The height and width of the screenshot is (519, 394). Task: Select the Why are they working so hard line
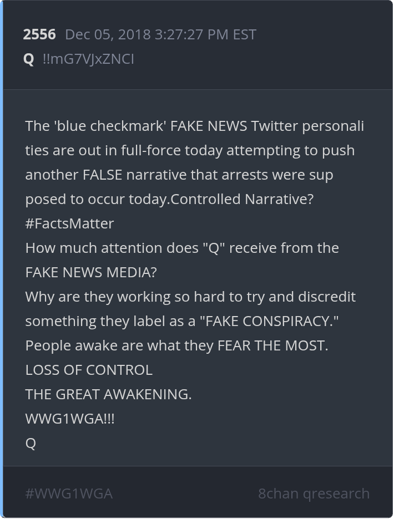click(190, 297)
